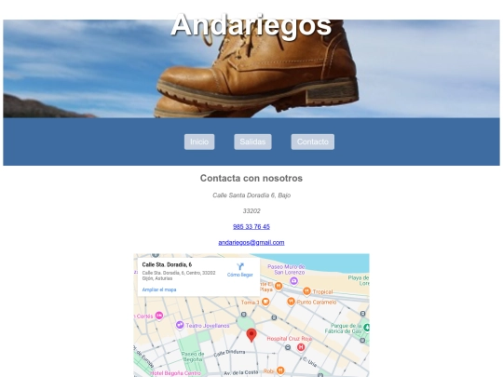Image resolution: width=503 pixels, height=377 pixels.
Task: Click the Toma 3 café marker
Action: tap(265, 302)
